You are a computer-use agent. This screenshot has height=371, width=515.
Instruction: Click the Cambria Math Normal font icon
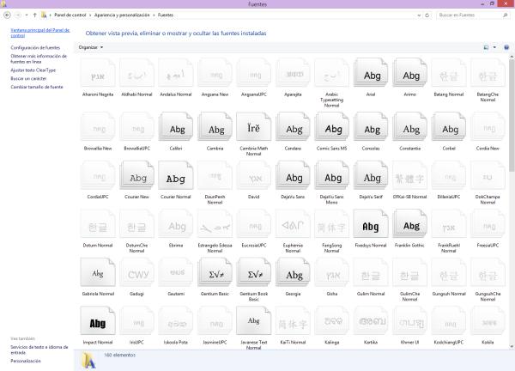[x=255, y=129]
